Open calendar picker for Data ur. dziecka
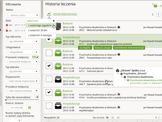The image size is (162, 122). pyautogui.click(x=29, y=107)
